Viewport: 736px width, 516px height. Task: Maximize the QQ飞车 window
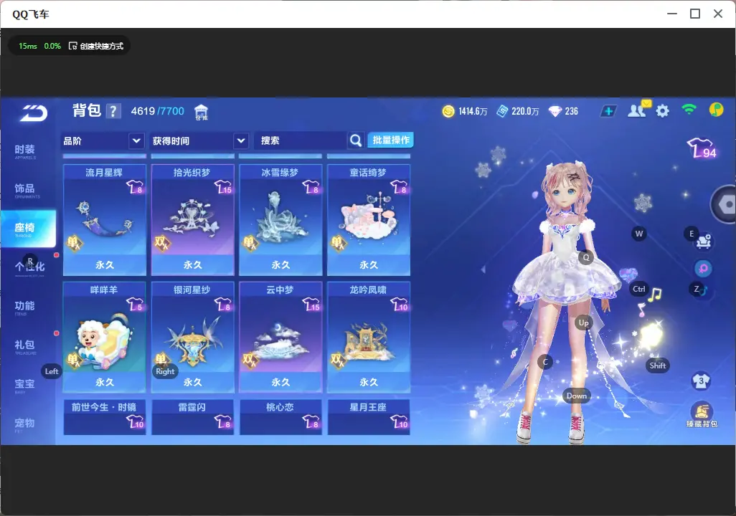tap(695, 14)
